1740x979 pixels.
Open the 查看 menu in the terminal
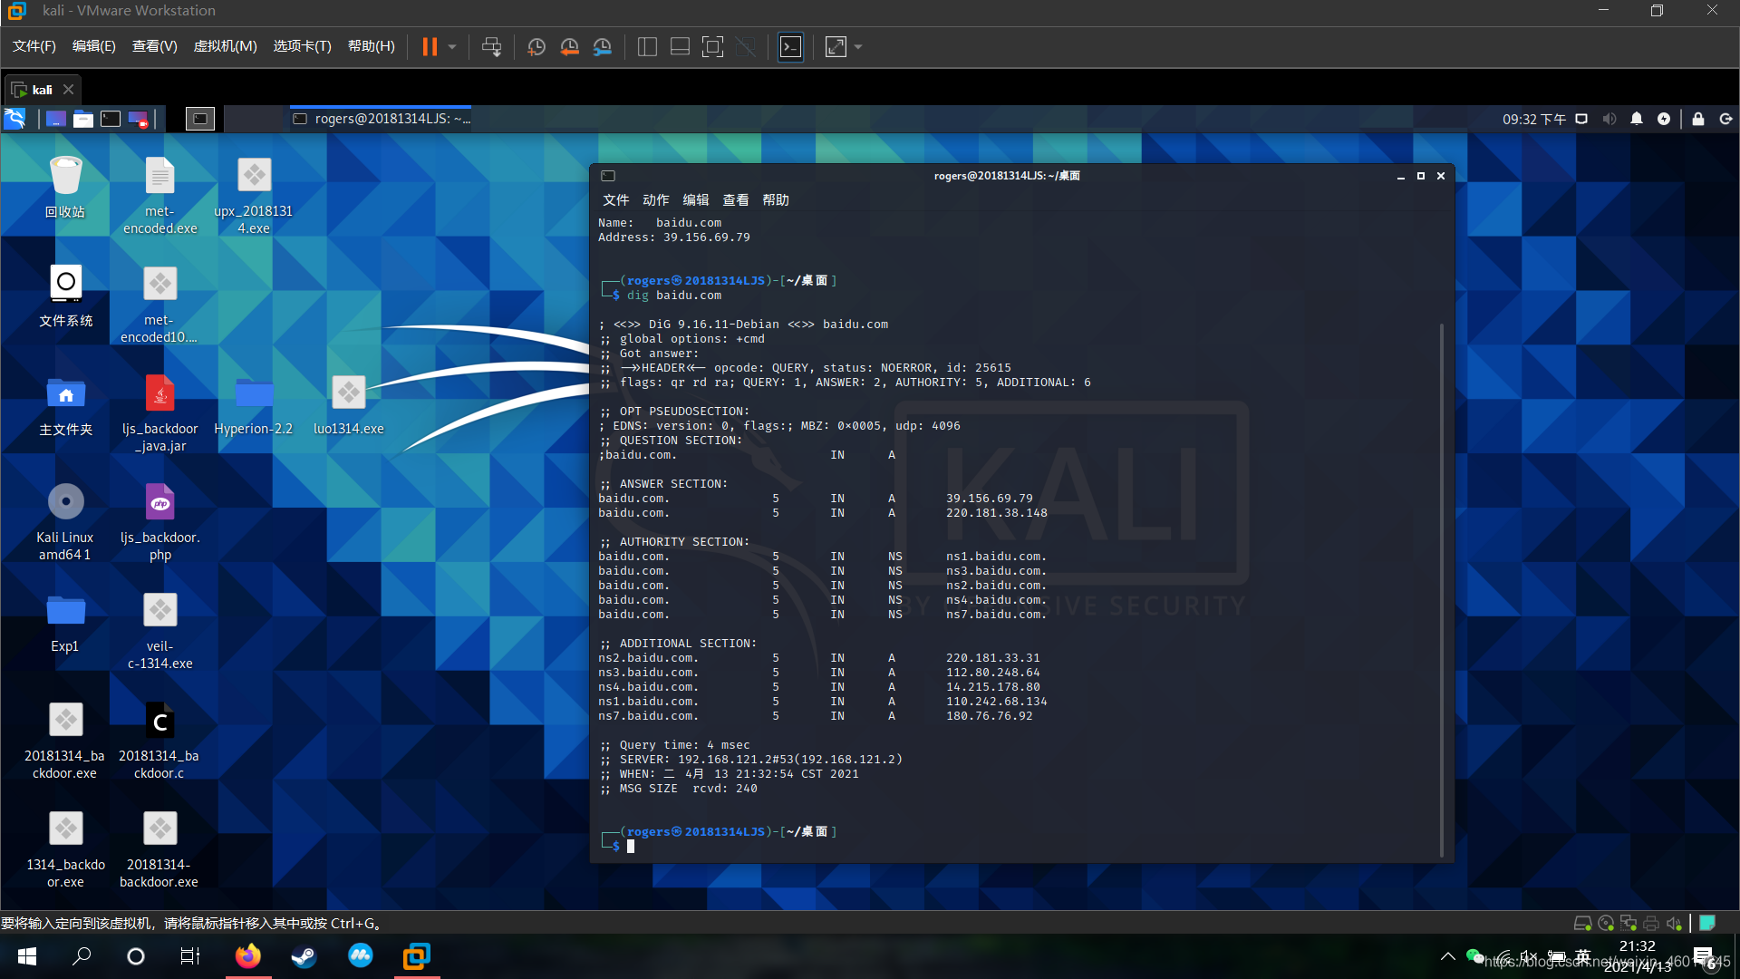735,200
